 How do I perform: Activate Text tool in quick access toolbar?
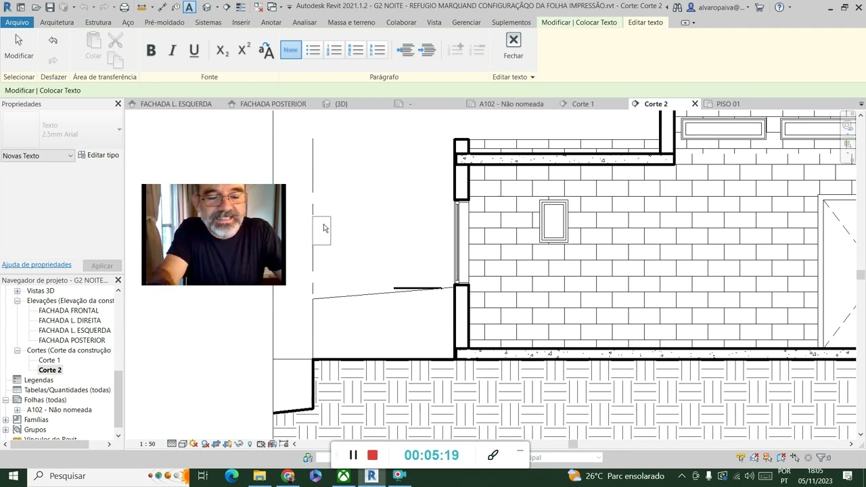(x=189, y=7)
